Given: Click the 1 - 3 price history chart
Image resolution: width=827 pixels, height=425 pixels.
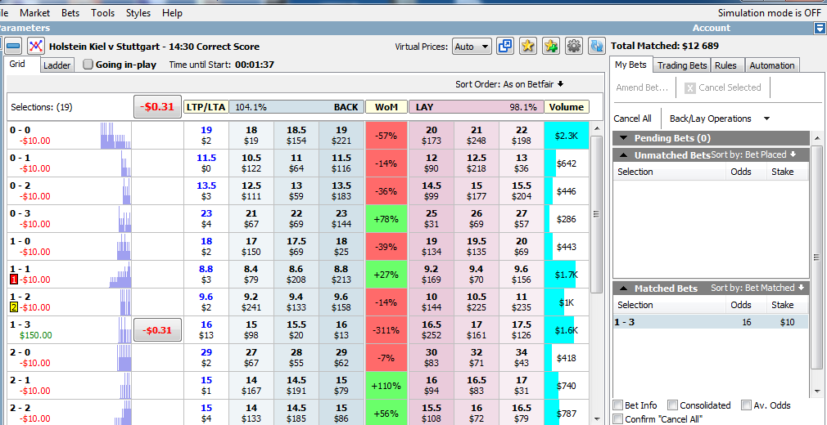Looking at the screenshot, I should pos(125,329).
